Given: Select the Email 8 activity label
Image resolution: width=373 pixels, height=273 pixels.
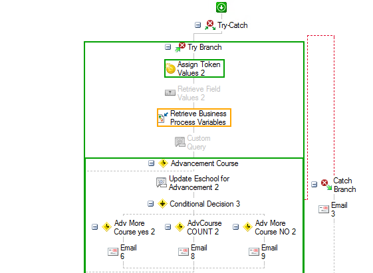Looking at the screenshot, I should coord(199,252).
